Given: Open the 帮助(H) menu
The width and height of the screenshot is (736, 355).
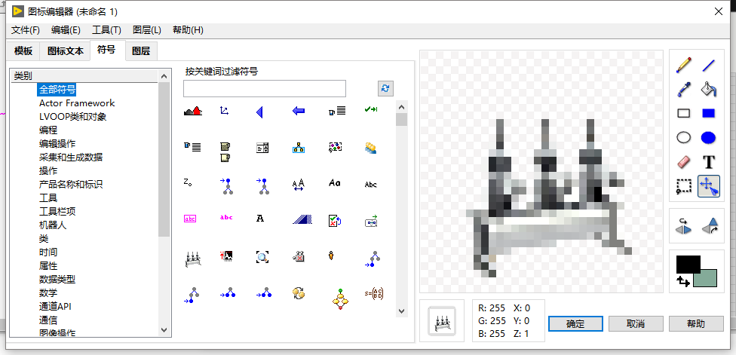Looking at the screenshot, I should coord(188,30).
